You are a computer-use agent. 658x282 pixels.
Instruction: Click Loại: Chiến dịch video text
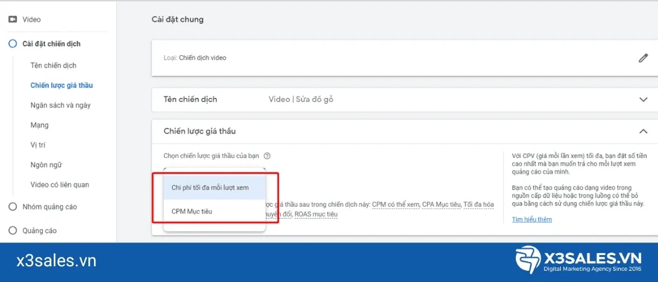click(x=195, y=58)
